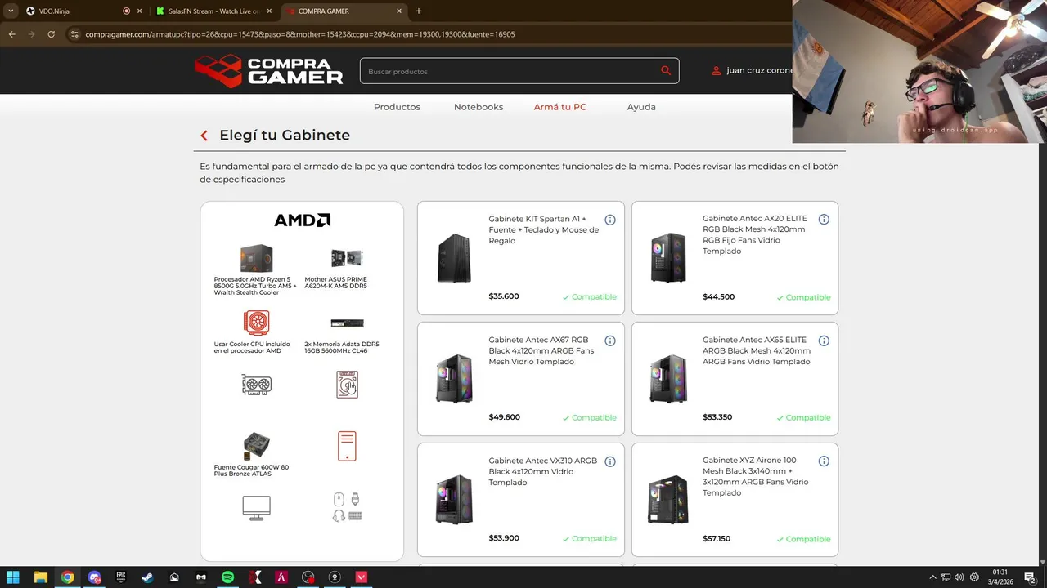Viewport: 1047px width, 588px height.
Task: Open Epic Games Launcher from the taskbar
Action: (x=121, y=577)
